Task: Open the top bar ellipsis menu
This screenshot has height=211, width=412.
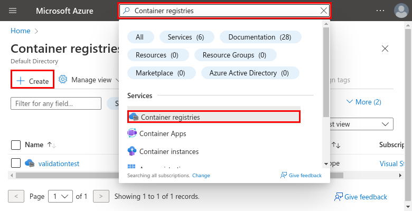Action: point(381,11)
